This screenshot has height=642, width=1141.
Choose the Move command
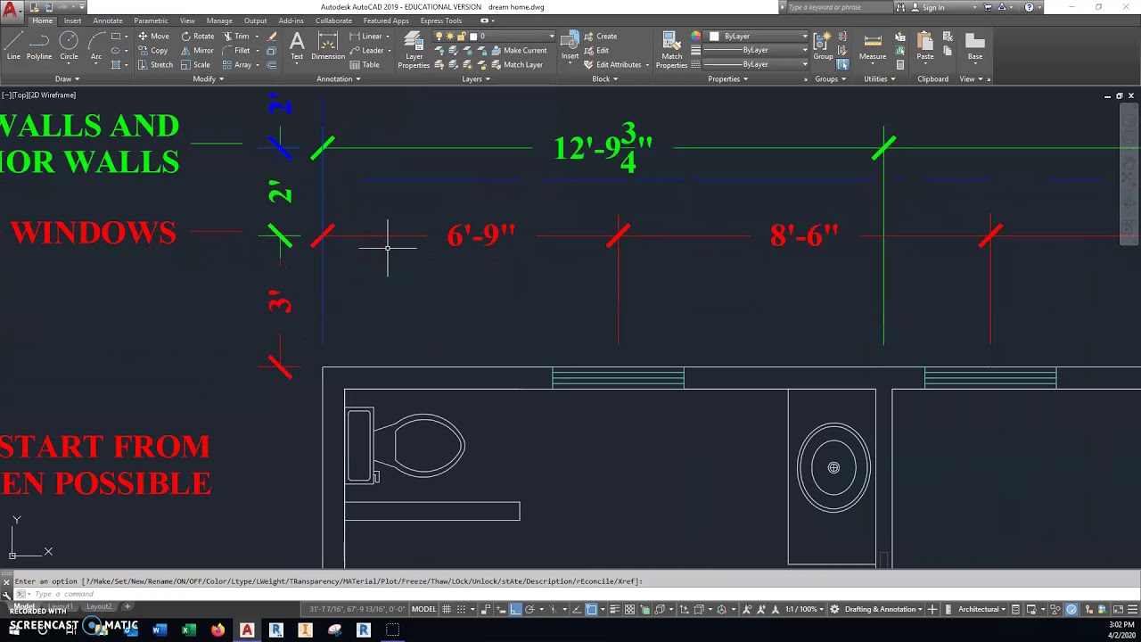coord(153,37)
